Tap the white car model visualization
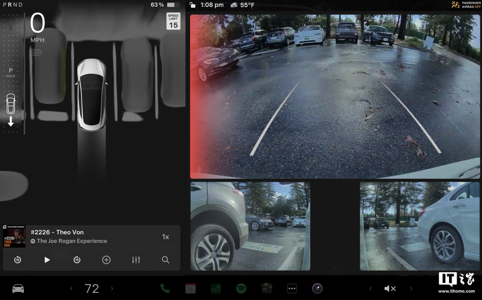Image resolution: width=482 pixels, height=300 pixels. click(91, 94)
